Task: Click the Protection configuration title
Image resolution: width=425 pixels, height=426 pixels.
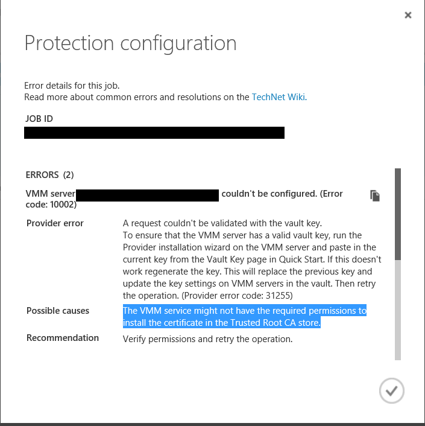Action: point(130,43)
